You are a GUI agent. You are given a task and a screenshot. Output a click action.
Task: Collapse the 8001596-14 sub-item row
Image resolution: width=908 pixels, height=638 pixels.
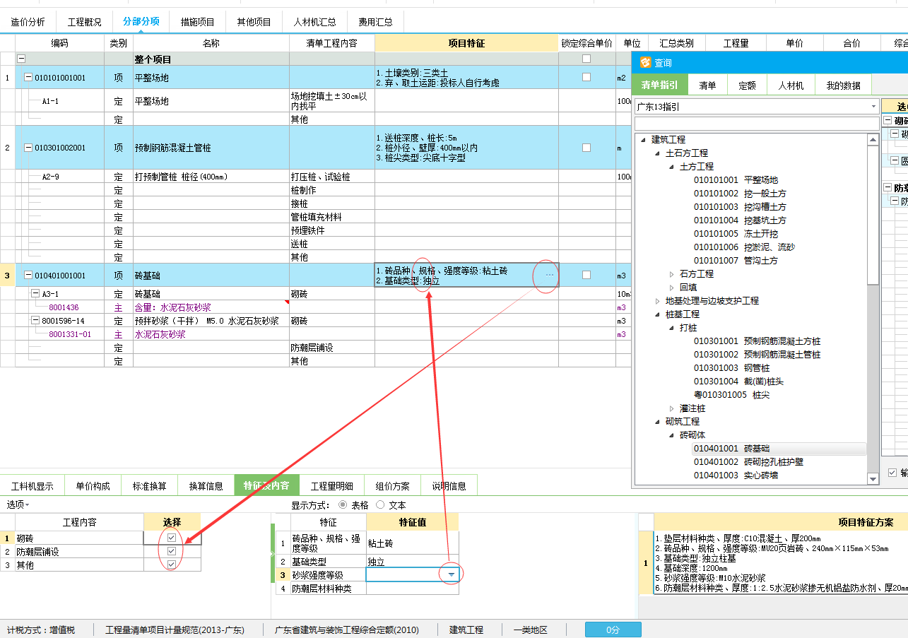(x=35, y=320)
